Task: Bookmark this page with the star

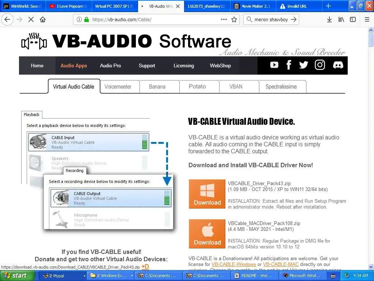Action: (x=234, y=20)
